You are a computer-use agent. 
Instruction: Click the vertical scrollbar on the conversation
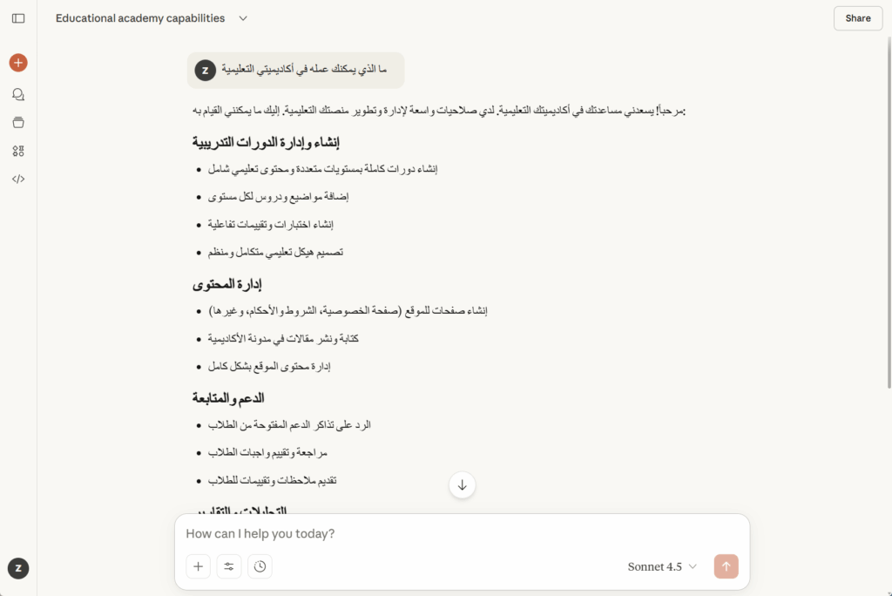click(888, 218)
